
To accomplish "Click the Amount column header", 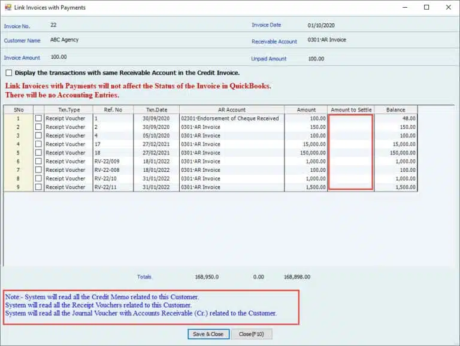I will (305, 110).
